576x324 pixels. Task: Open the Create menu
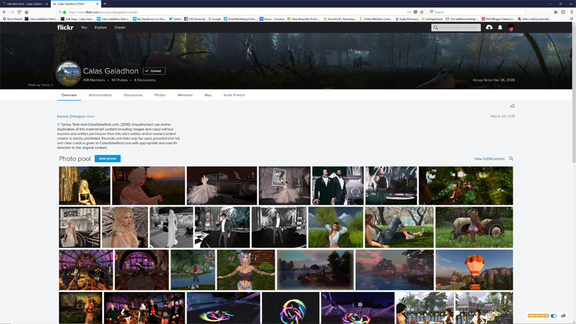click(120, 27)
